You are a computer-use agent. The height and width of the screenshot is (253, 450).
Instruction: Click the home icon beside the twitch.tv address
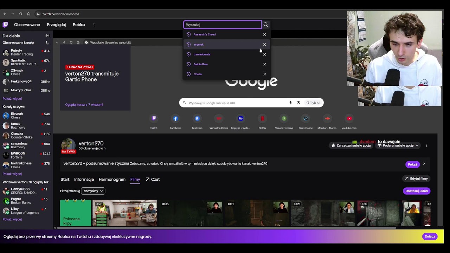(x=29, y=14)
